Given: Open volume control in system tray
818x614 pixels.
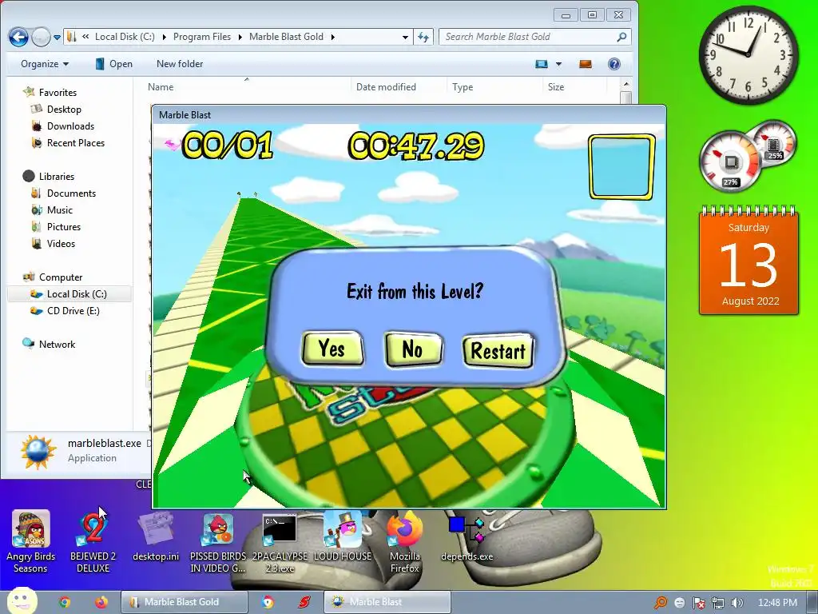Looking at the screenshot, I should tap(737, 603).
